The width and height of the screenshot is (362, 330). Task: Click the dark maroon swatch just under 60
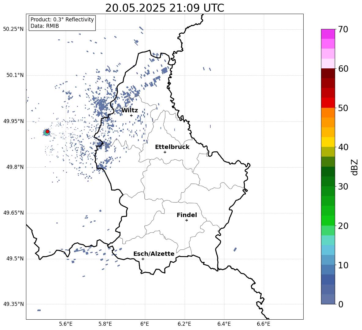point(328,73)
